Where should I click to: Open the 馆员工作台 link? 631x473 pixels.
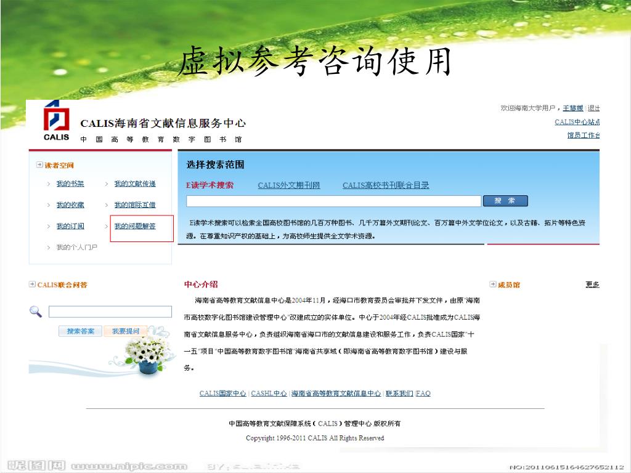(x=584, y=135)
